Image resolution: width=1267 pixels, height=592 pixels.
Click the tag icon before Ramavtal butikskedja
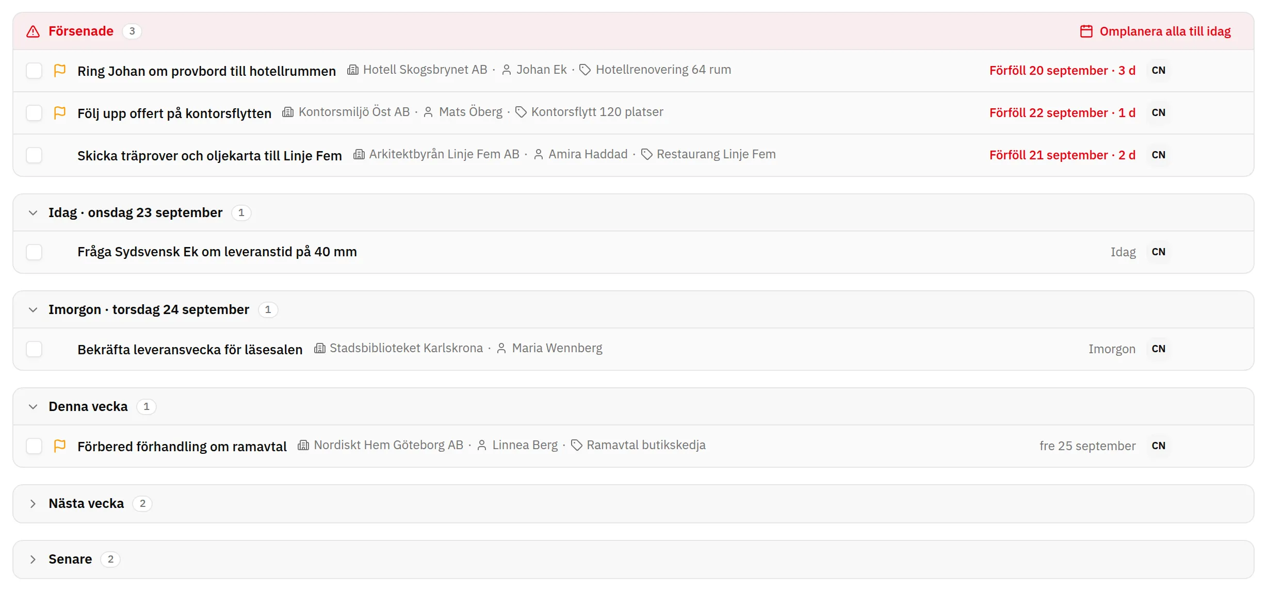(577, 445)
